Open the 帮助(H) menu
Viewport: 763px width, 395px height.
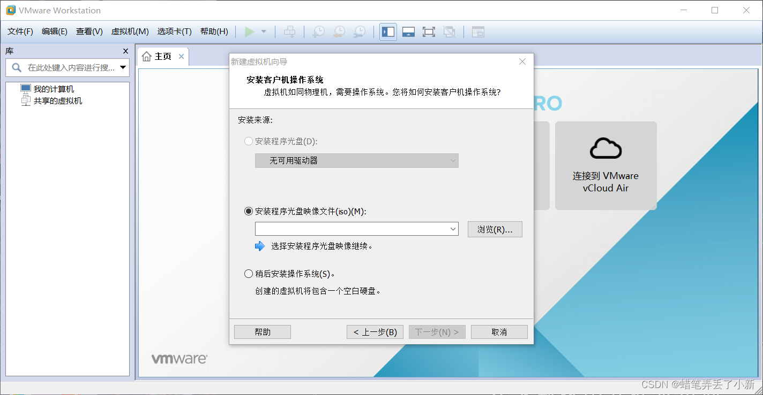[214, 32]
